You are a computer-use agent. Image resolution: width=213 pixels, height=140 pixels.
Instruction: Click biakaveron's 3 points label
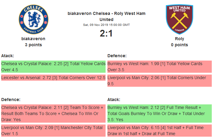(33, 45)
